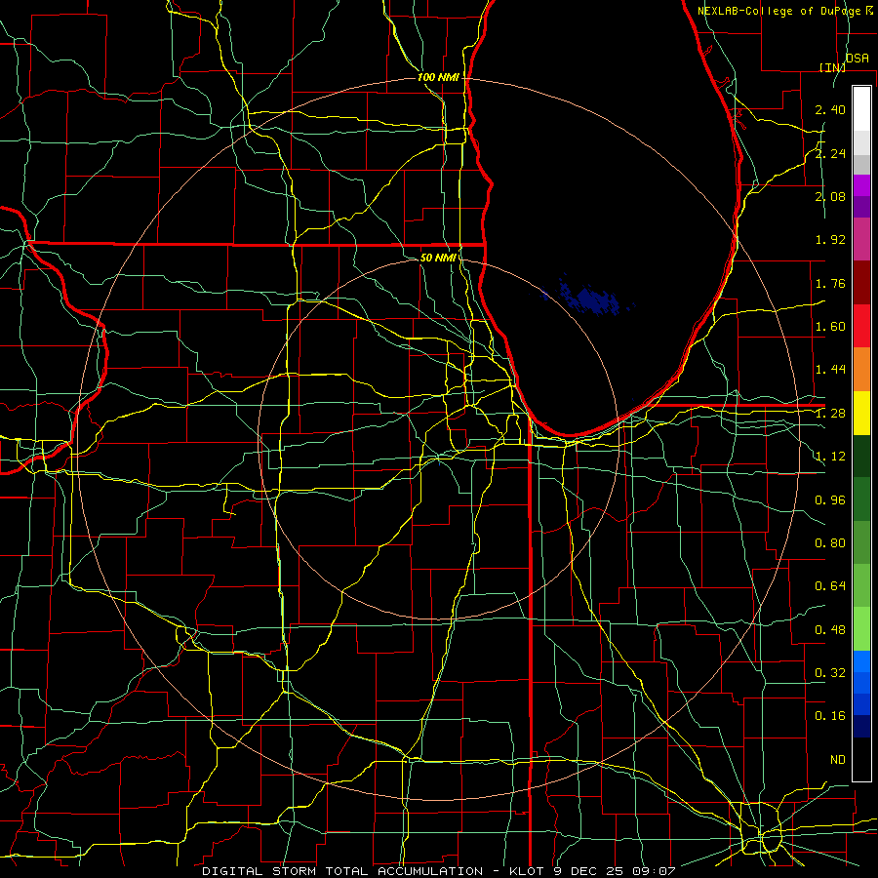Click the NEXLAB-College of DuPage label
This screenshot has width=878, height=878.
click(781, 11)
